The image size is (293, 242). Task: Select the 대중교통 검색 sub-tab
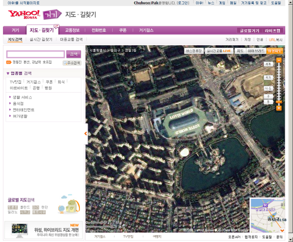pos(71,39)
